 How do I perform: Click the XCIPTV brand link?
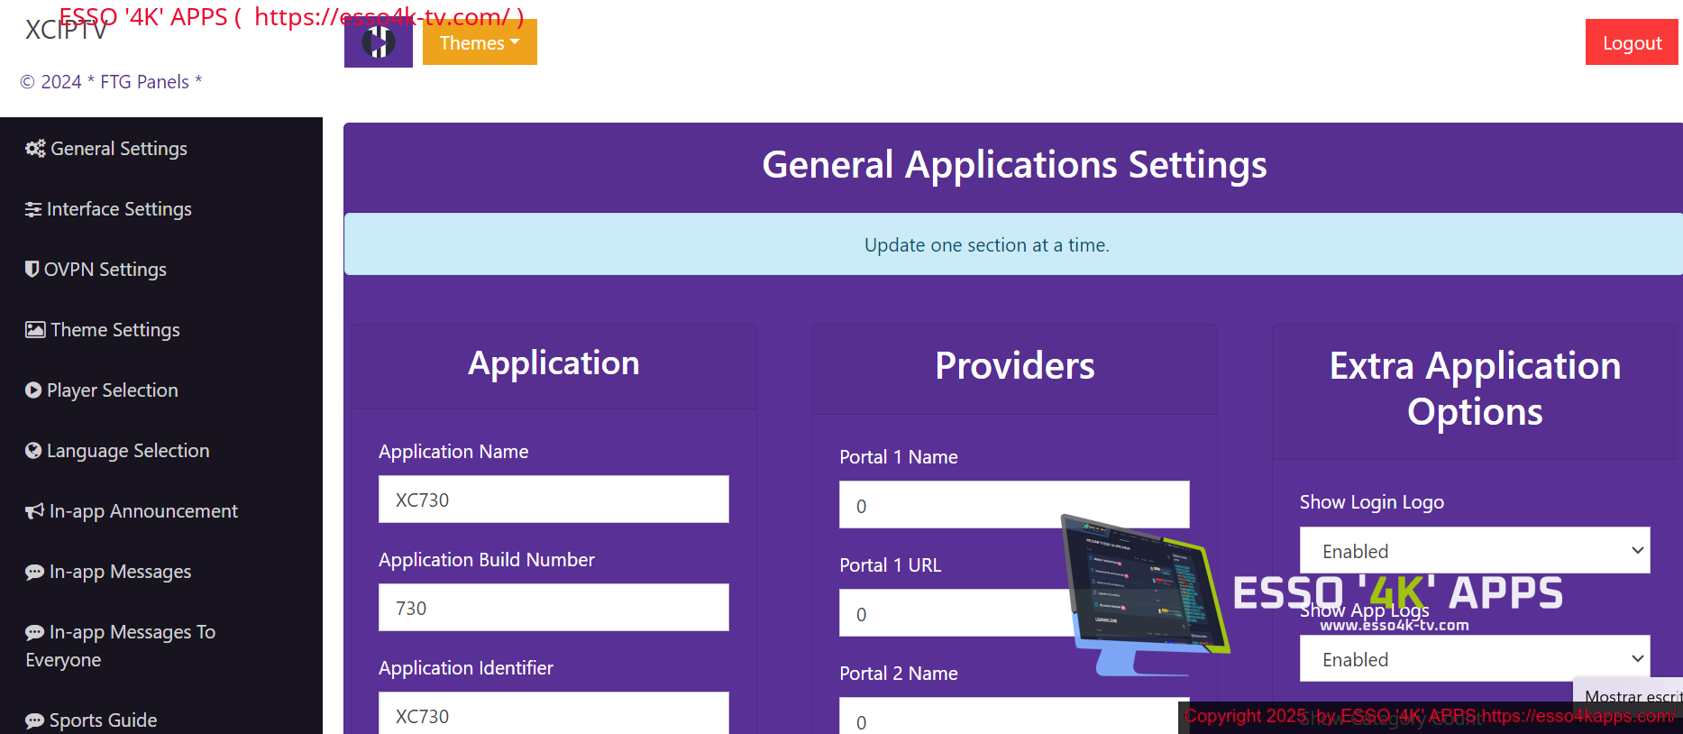click(x=66, y=31)
